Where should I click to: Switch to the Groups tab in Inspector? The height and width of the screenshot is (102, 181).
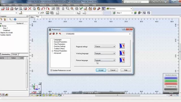click(15, 54)
